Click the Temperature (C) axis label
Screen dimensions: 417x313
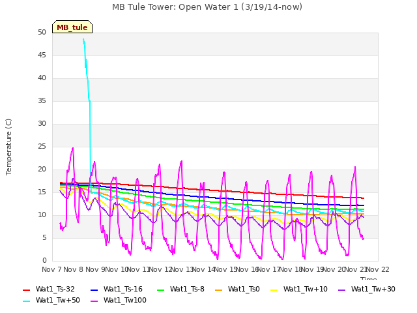(8, 147)
